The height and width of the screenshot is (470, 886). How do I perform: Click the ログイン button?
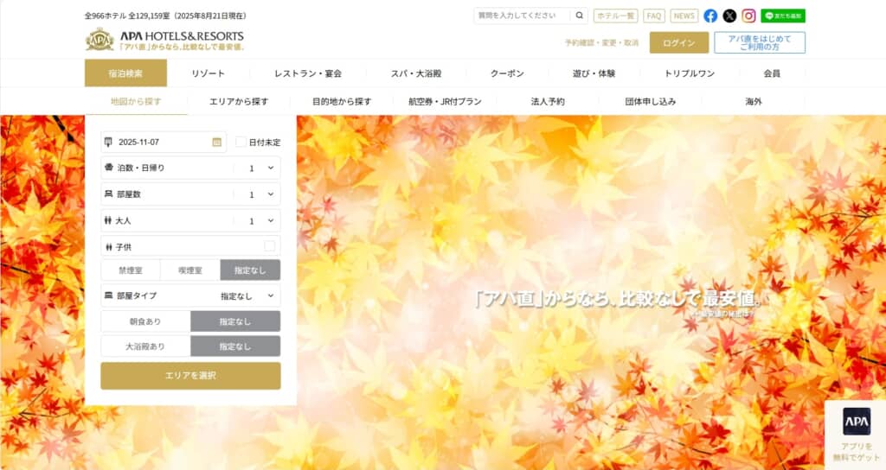(678, 43)
